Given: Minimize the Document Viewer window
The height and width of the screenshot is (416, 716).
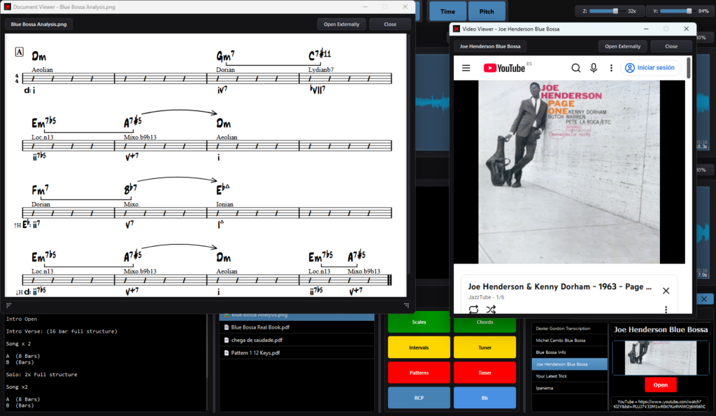Looking at the screenshot, I should [x=365, y=7].
